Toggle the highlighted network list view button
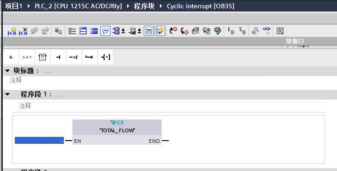 [x=149, y=31]
